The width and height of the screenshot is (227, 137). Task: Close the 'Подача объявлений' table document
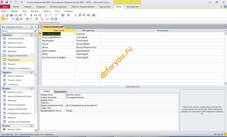225,27
